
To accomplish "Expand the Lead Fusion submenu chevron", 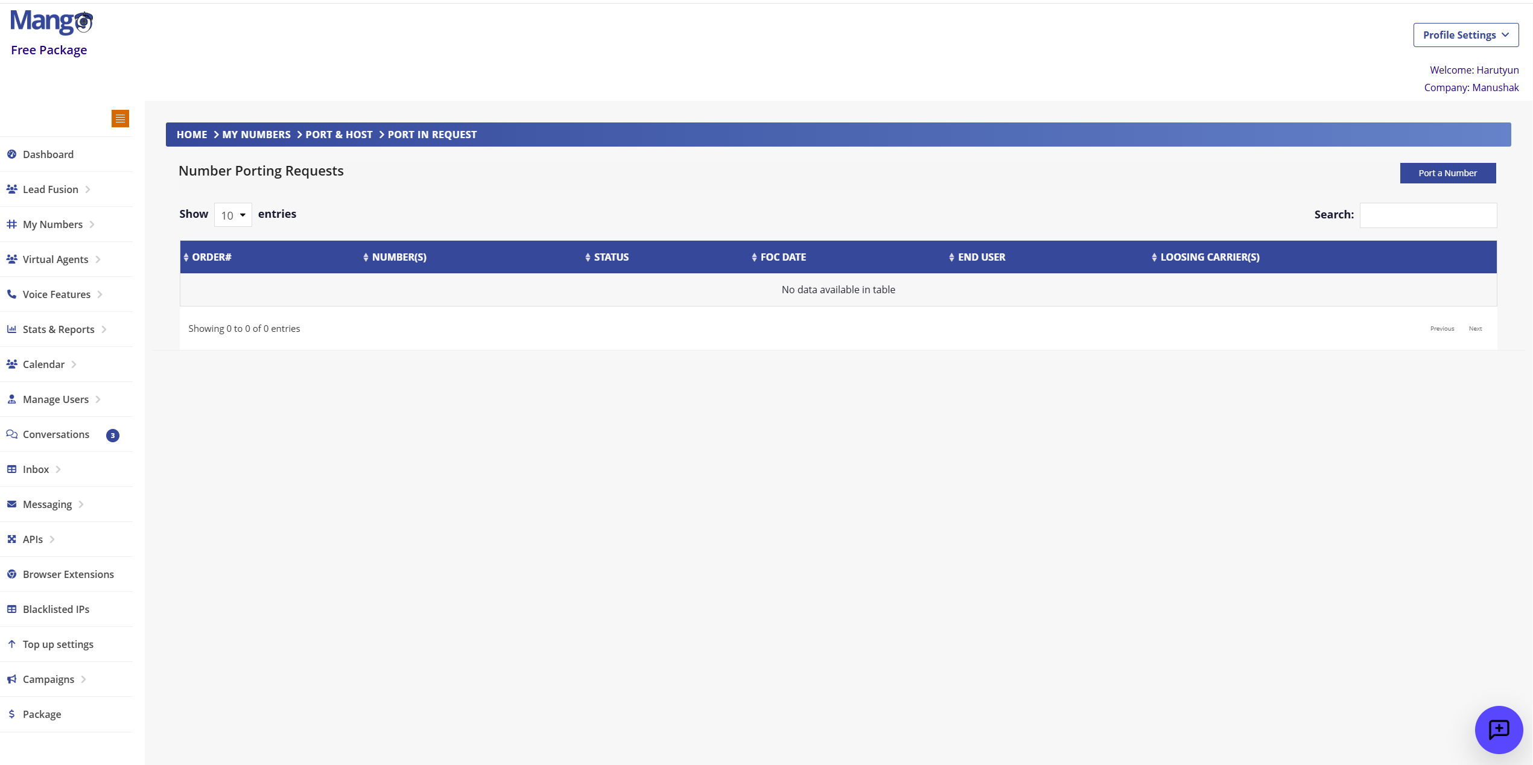I will click(x=88, y=189).
